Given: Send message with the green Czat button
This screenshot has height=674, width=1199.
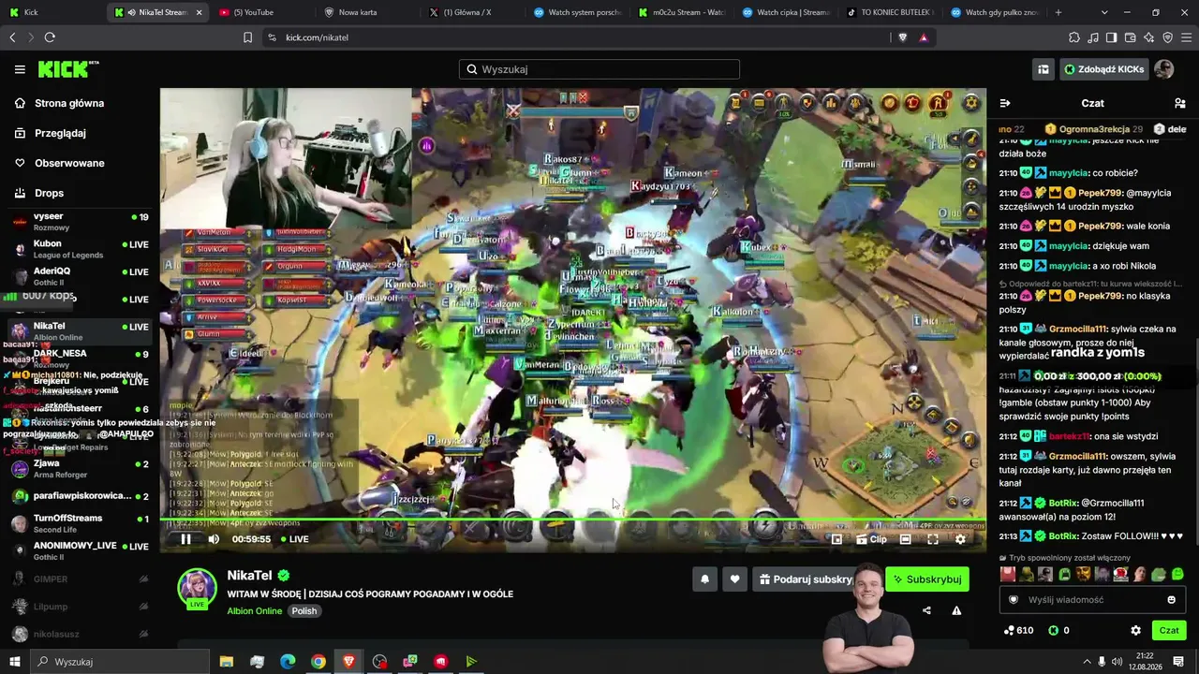Looking at the screenshot, I should tap(1169, 630).
